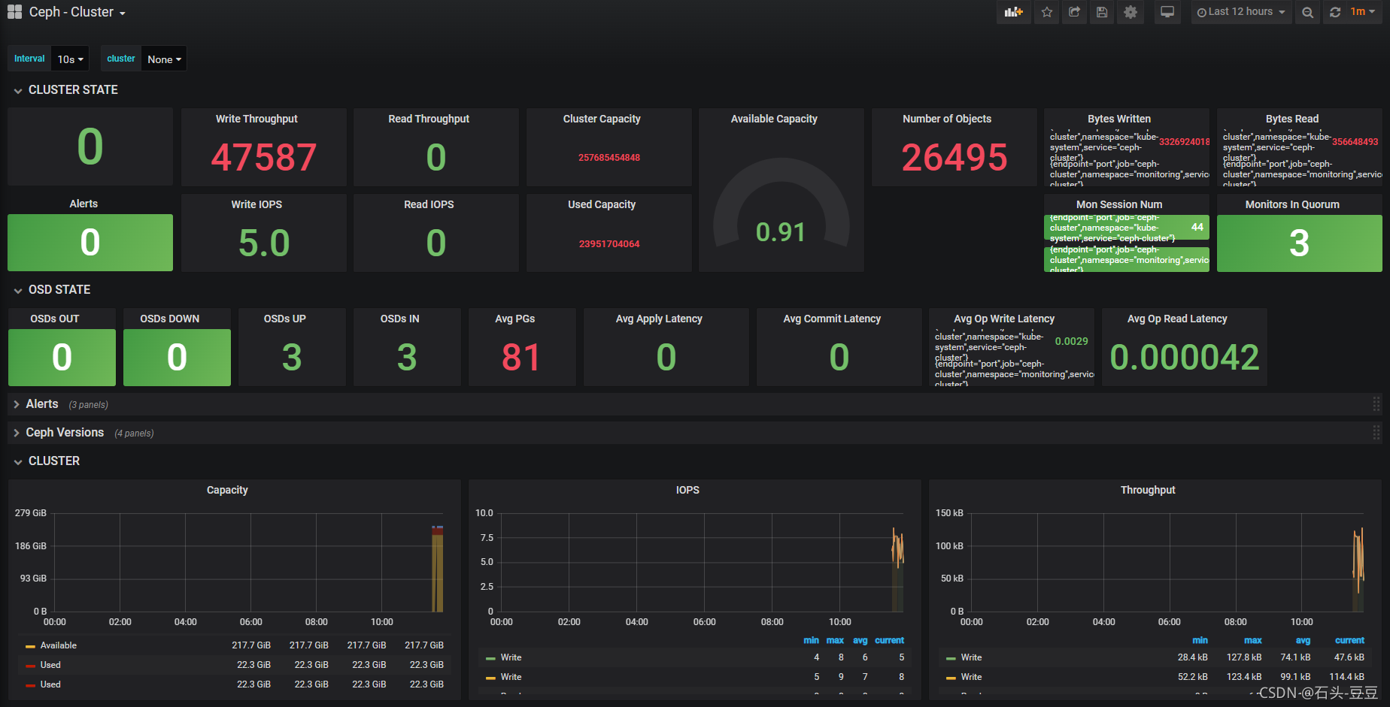
Task: Click the Write Throughput value 47587
Action: [264, 158]
